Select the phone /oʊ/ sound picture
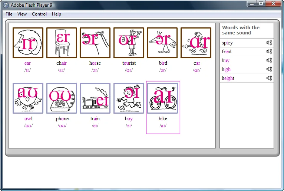 (62, 98)
